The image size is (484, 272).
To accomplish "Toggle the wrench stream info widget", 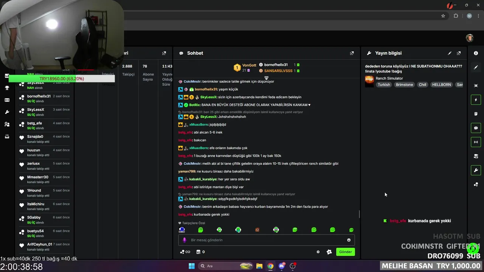I will (x=476, y=170).
